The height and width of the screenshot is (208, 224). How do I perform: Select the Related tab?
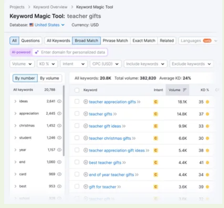click(167, 41)
